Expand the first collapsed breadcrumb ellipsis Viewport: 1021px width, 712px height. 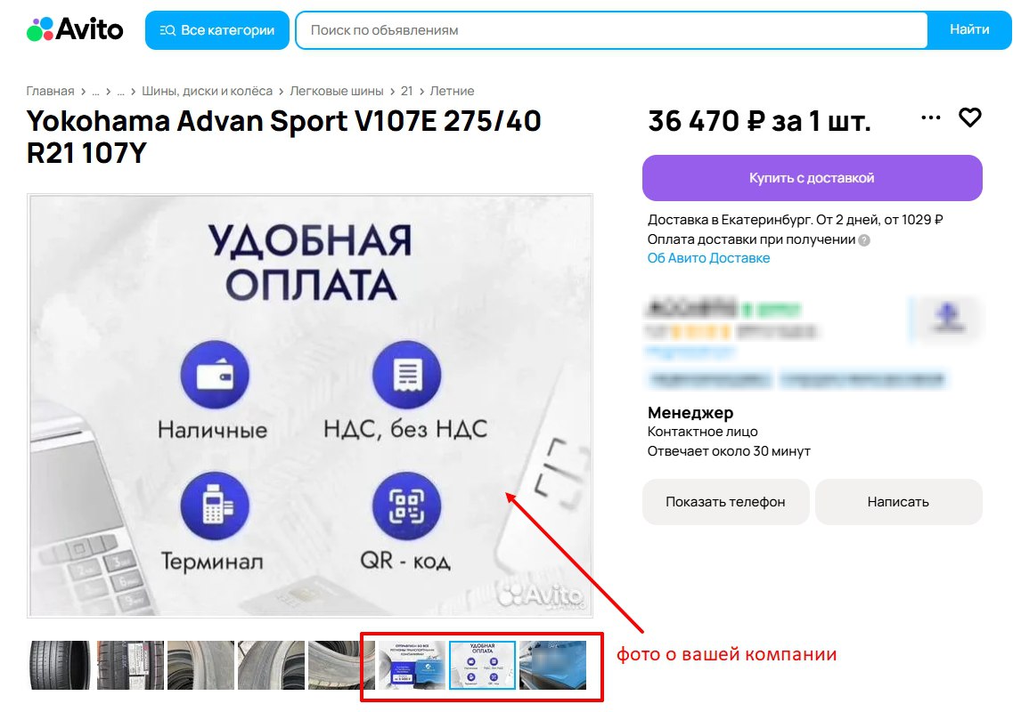tap(95, 91)
